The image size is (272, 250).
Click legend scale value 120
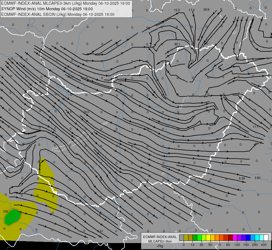[237, 245]
